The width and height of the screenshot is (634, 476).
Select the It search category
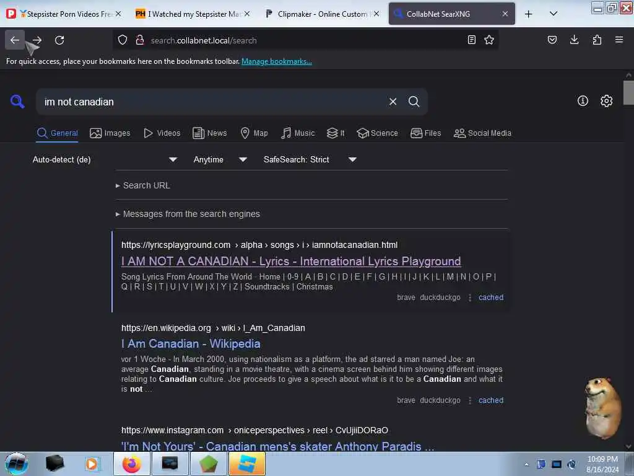tap(336, 133)
